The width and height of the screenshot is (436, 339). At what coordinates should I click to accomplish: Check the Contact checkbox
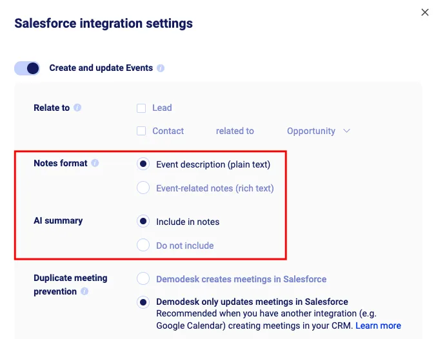(141, 131)
